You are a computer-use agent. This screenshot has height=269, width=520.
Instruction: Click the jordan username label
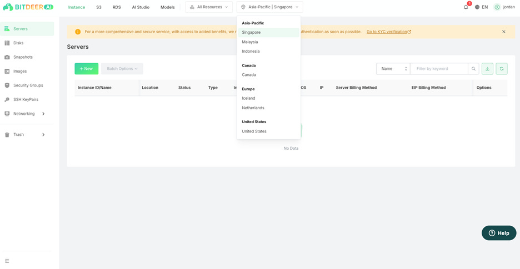point(509,7)
